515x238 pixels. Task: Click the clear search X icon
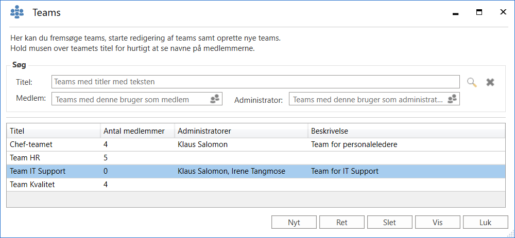tap(490, 82)
